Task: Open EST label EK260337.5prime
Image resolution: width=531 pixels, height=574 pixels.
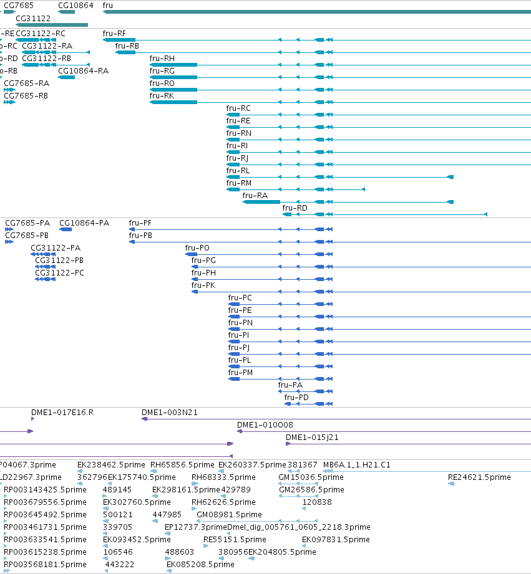Action: [252, 464]
